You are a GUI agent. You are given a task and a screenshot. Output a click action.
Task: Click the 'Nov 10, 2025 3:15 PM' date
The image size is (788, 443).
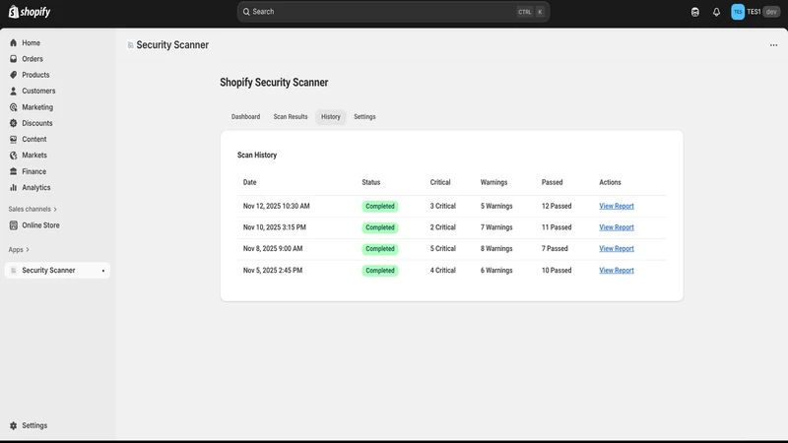pos(275,227)
